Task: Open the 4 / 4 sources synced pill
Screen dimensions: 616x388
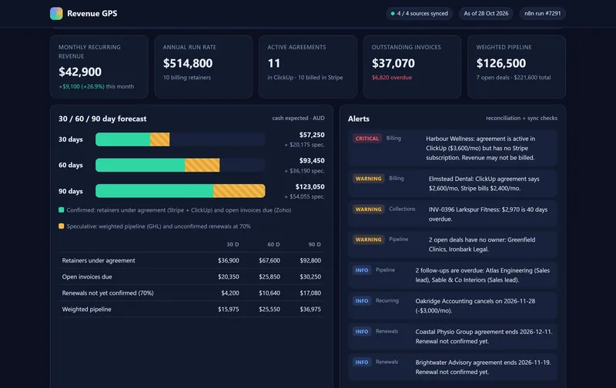Action: point(419,13)
